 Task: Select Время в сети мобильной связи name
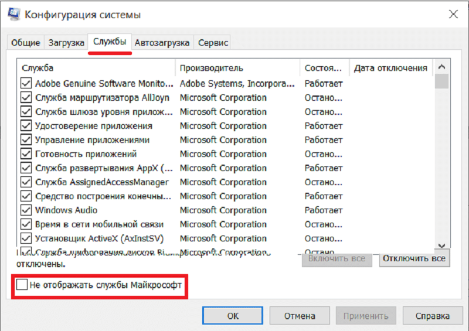[x=99, y=224]
